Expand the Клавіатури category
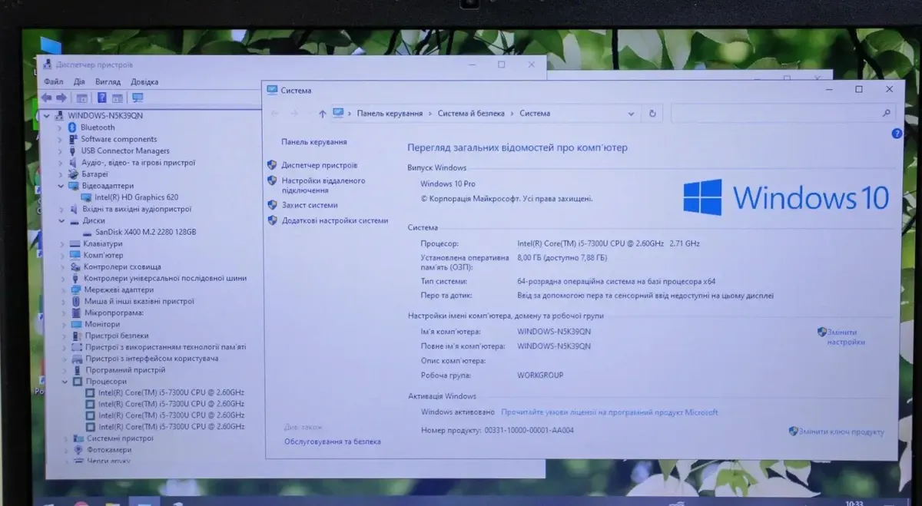922x506 pixels. [x=62, y=244]
